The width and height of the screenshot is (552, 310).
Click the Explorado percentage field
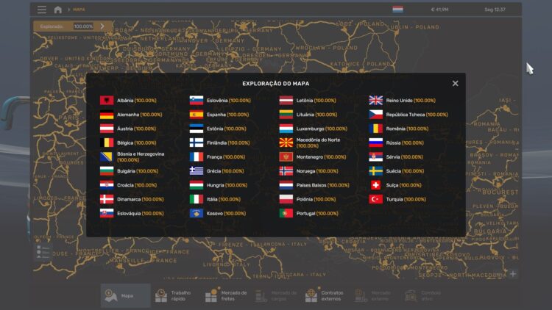[x=83, y=26]
